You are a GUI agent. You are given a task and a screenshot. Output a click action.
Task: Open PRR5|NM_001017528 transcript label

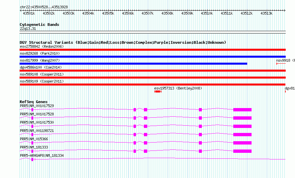click(x=37, y=114)
